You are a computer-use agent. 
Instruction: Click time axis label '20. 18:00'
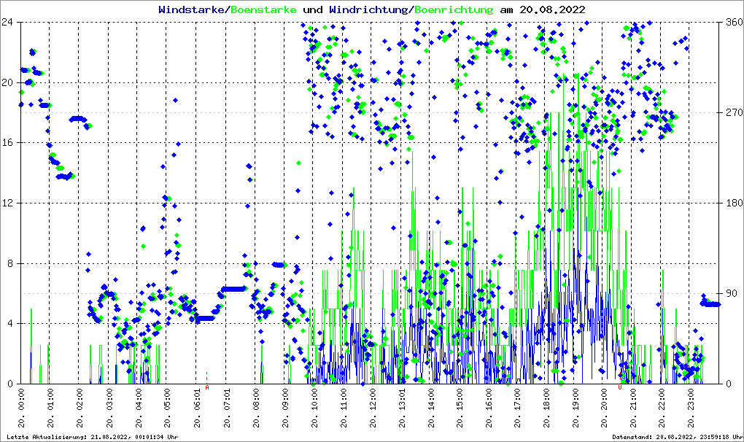tap(546, 408)
